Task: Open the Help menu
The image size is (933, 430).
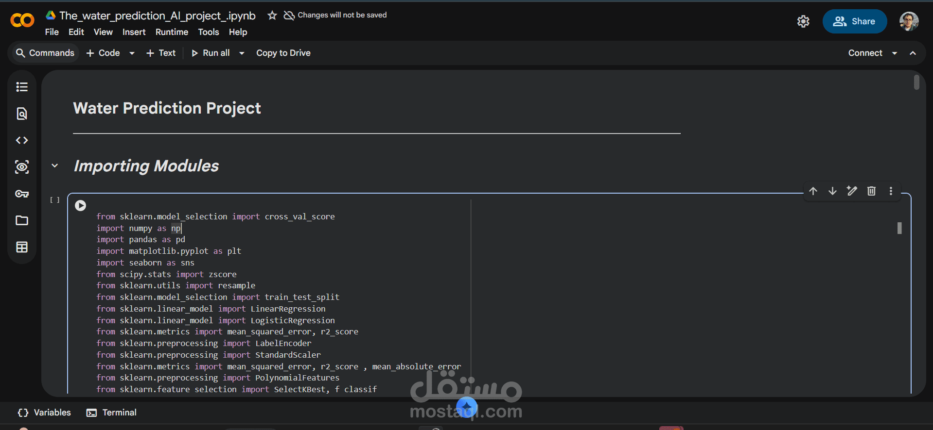Action: pyautogui.click(x=238, y=32)
